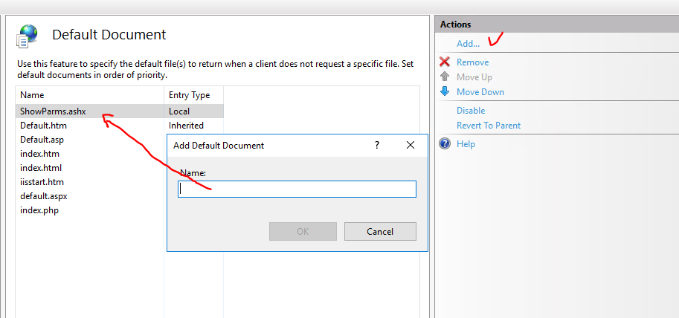Sort by the Entry Type column header
Image resolution: width=679 pixels, height=318 pixels.
tap(193, 95)
